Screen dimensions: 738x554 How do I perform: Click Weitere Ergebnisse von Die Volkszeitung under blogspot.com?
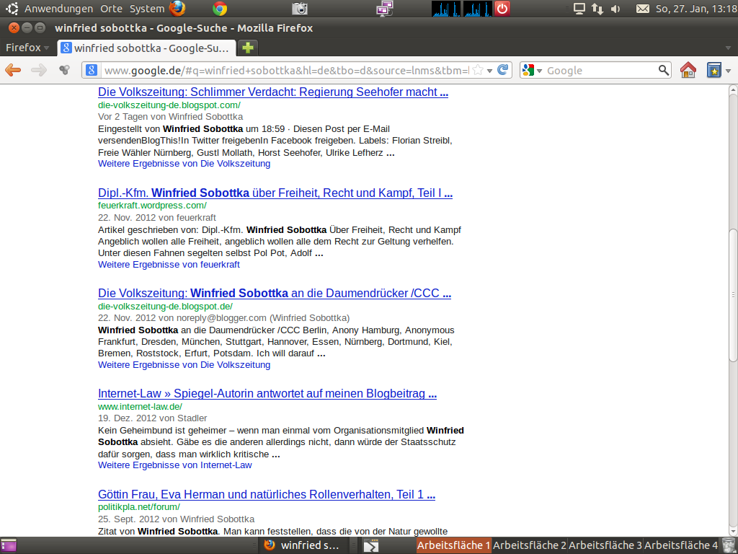pos(184,164)
